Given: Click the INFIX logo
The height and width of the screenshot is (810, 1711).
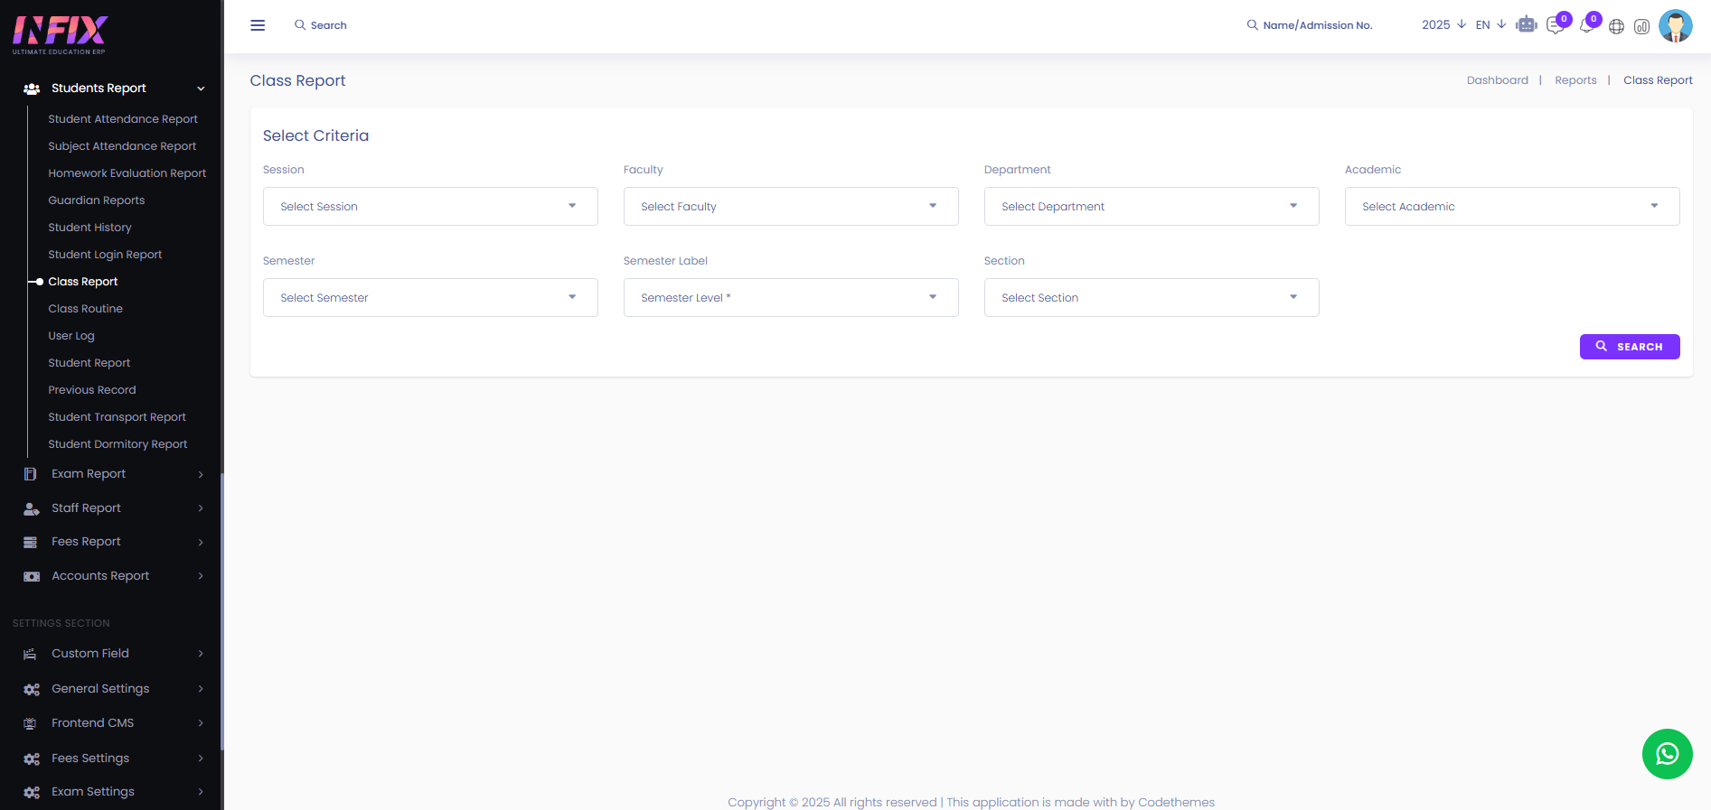Looking at the screenshot, I should (x=60, y=35).
